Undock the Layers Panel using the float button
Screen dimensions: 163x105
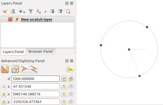click(67, 3)
